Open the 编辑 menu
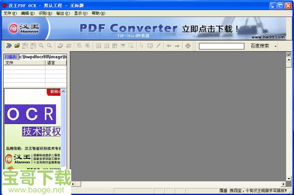The height and width of the screenshot is (195, 294). [28, 13]
